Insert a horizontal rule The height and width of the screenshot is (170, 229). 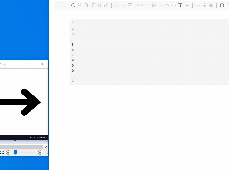(x=161, y=5)
